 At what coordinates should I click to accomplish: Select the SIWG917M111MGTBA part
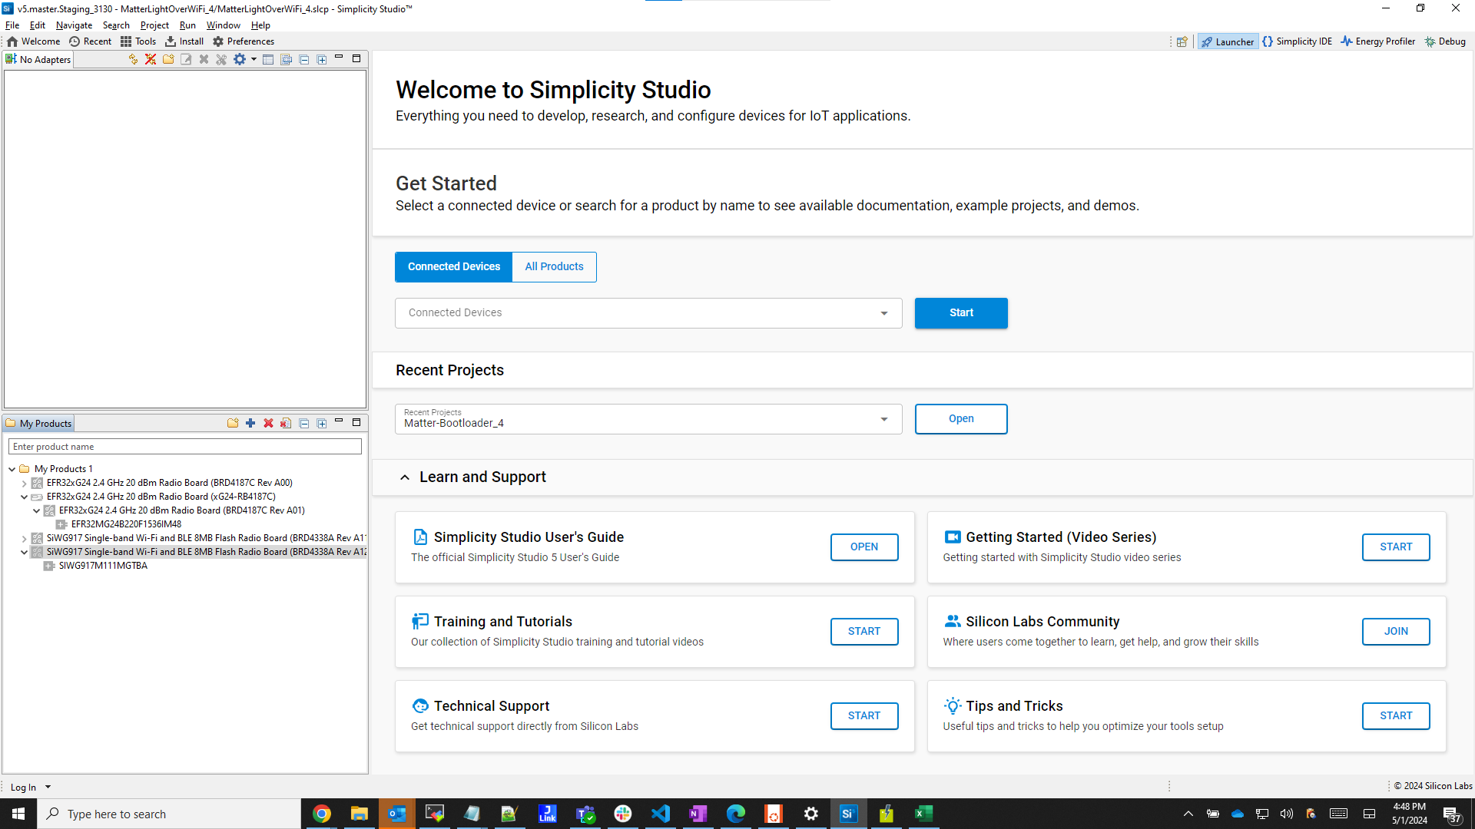tap(103, 566)
